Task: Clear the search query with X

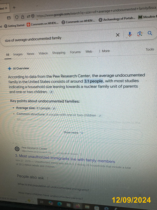Action: 118,35
